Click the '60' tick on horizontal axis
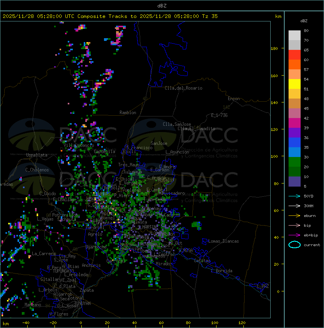The height and width of the screenshot is (328, 324). pyautogui.click(x=161, y=323)
